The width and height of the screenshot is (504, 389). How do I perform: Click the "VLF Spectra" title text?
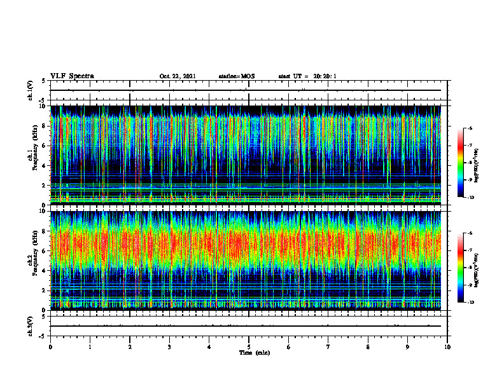click(x=72, y=76)
